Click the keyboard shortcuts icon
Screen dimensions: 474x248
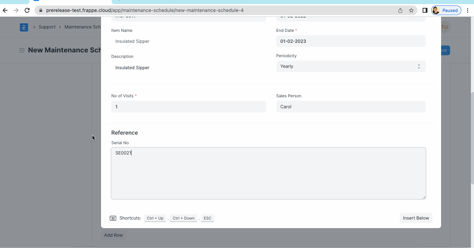[x=113, y=218]
